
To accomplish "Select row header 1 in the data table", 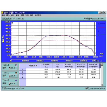I will pos(23,69).
